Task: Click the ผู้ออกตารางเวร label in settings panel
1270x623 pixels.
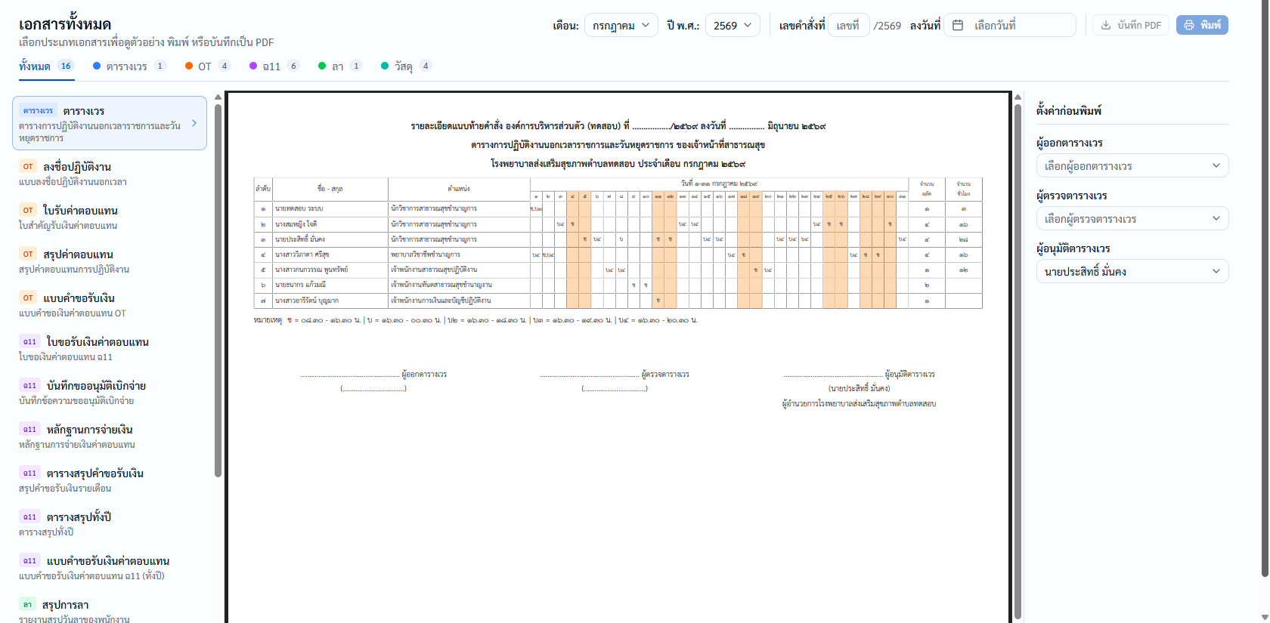Action: (1069, 143)
